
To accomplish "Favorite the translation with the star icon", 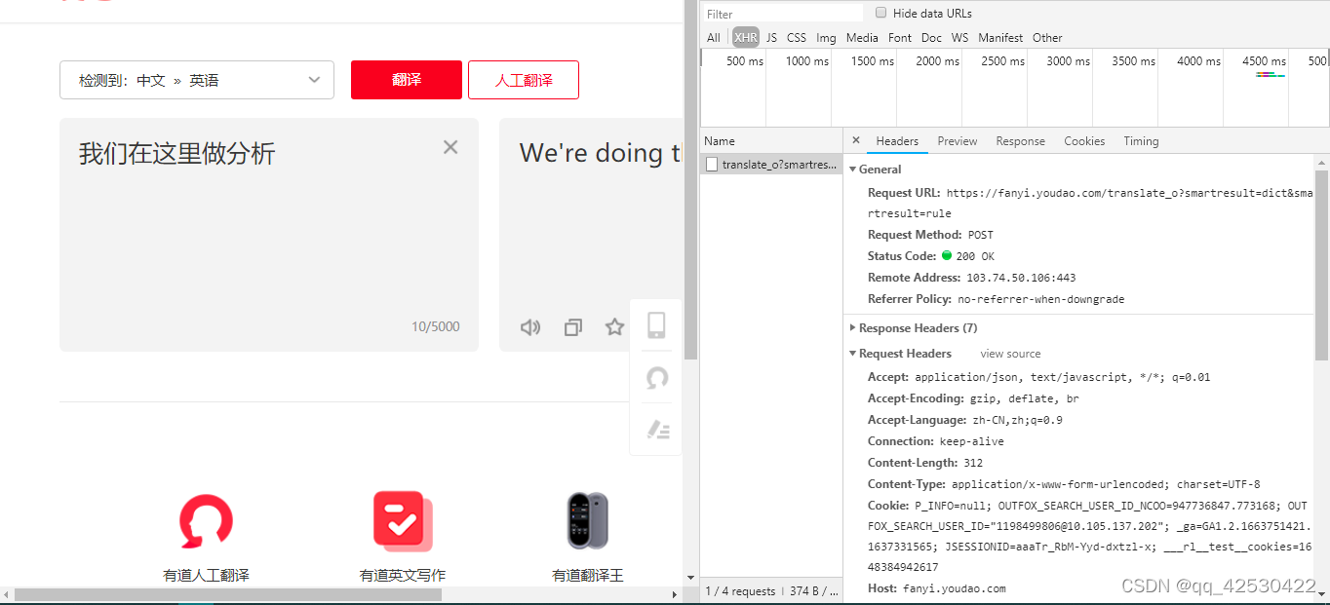I will pyautogui.click(x=614, y=327).
